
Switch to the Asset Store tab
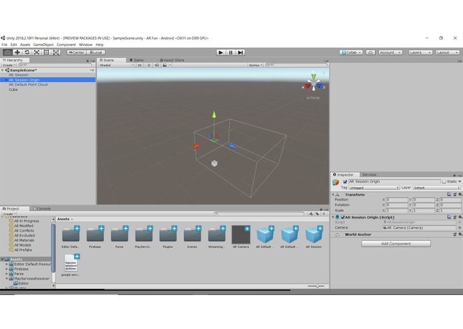(172, 60)
